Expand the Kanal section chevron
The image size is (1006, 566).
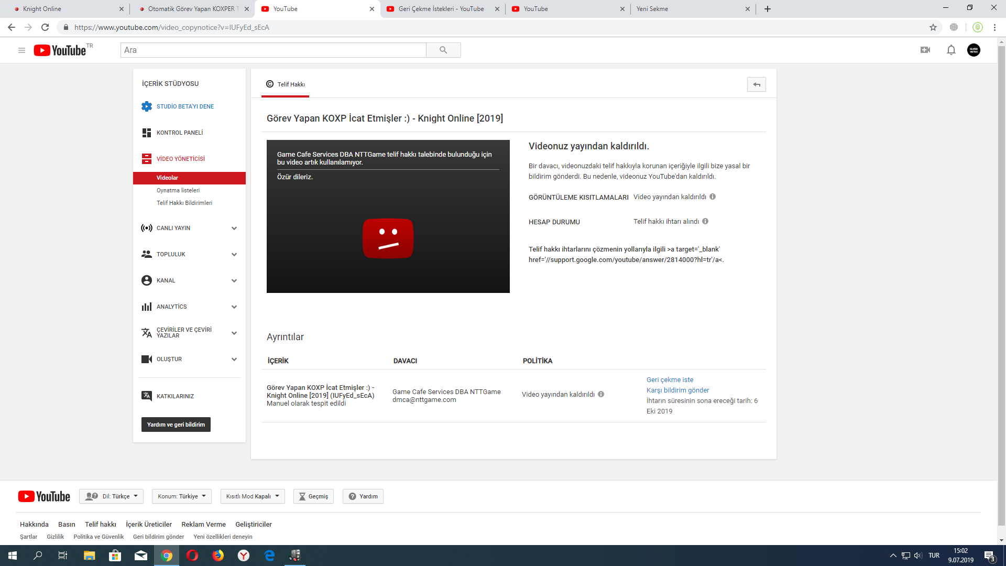pos(234,280)
